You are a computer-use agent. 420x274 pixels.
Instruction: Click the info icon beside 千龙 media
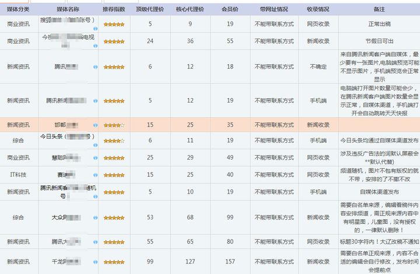tap(95, 262)
